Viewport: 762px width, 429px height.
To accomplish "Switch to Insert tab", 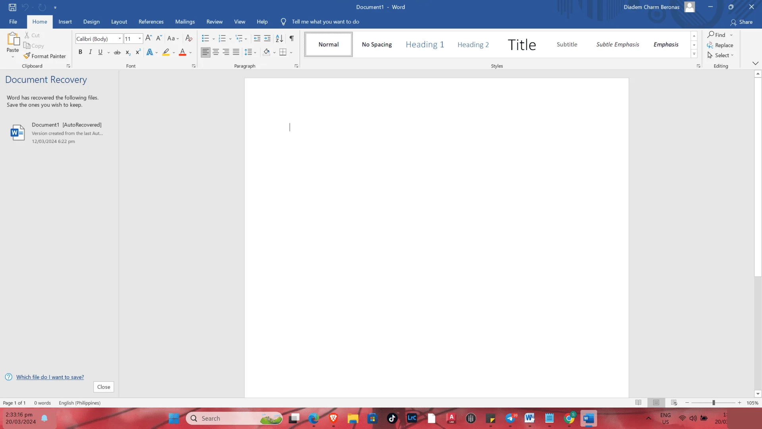I will click(x=65, y=22).
